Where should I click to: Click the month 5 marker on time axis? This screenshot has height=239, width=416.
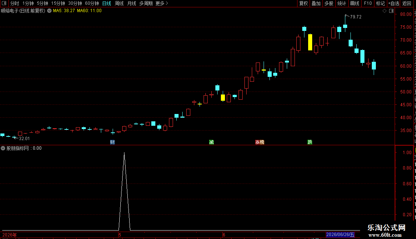(x=120, y=235)
